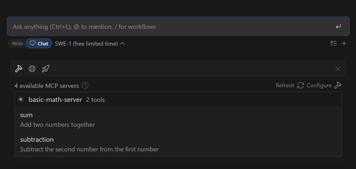This screenshot has height=169, width=356.
Task: Click the send arrow icon in the input
Action: click(x=338, y=26)
